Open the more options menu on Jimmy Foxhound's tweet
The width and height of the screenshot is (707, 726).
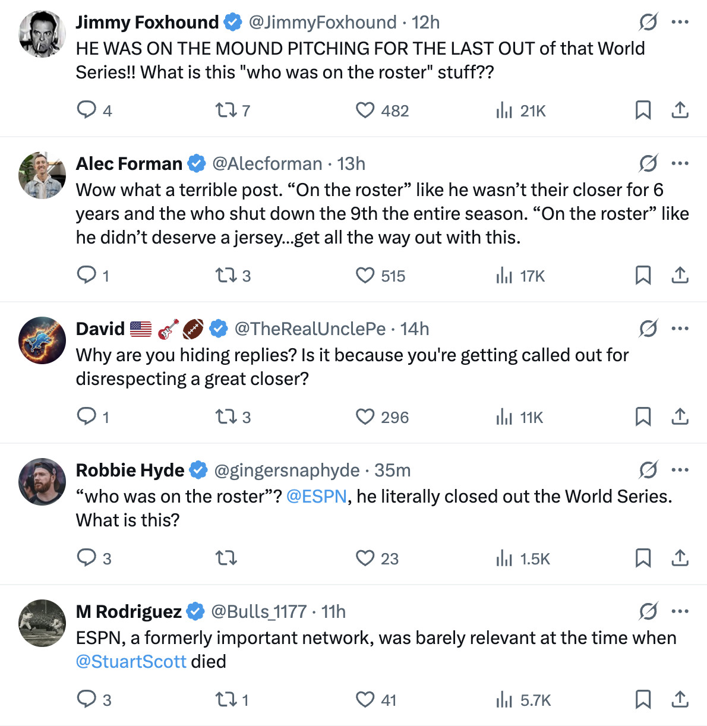(x=679, y=22)
